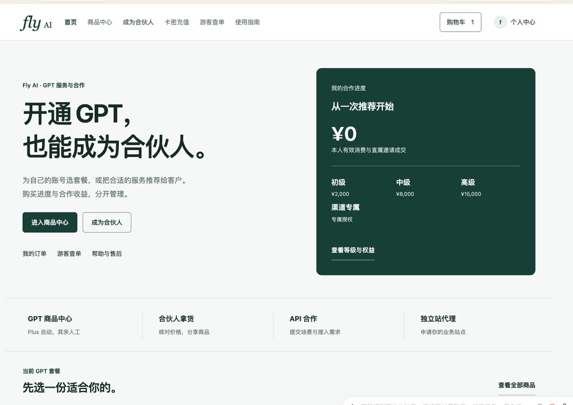This screenshot has height=405, width=573.
Task: Select the 渠道专属 level
Action: click(345, 213)
